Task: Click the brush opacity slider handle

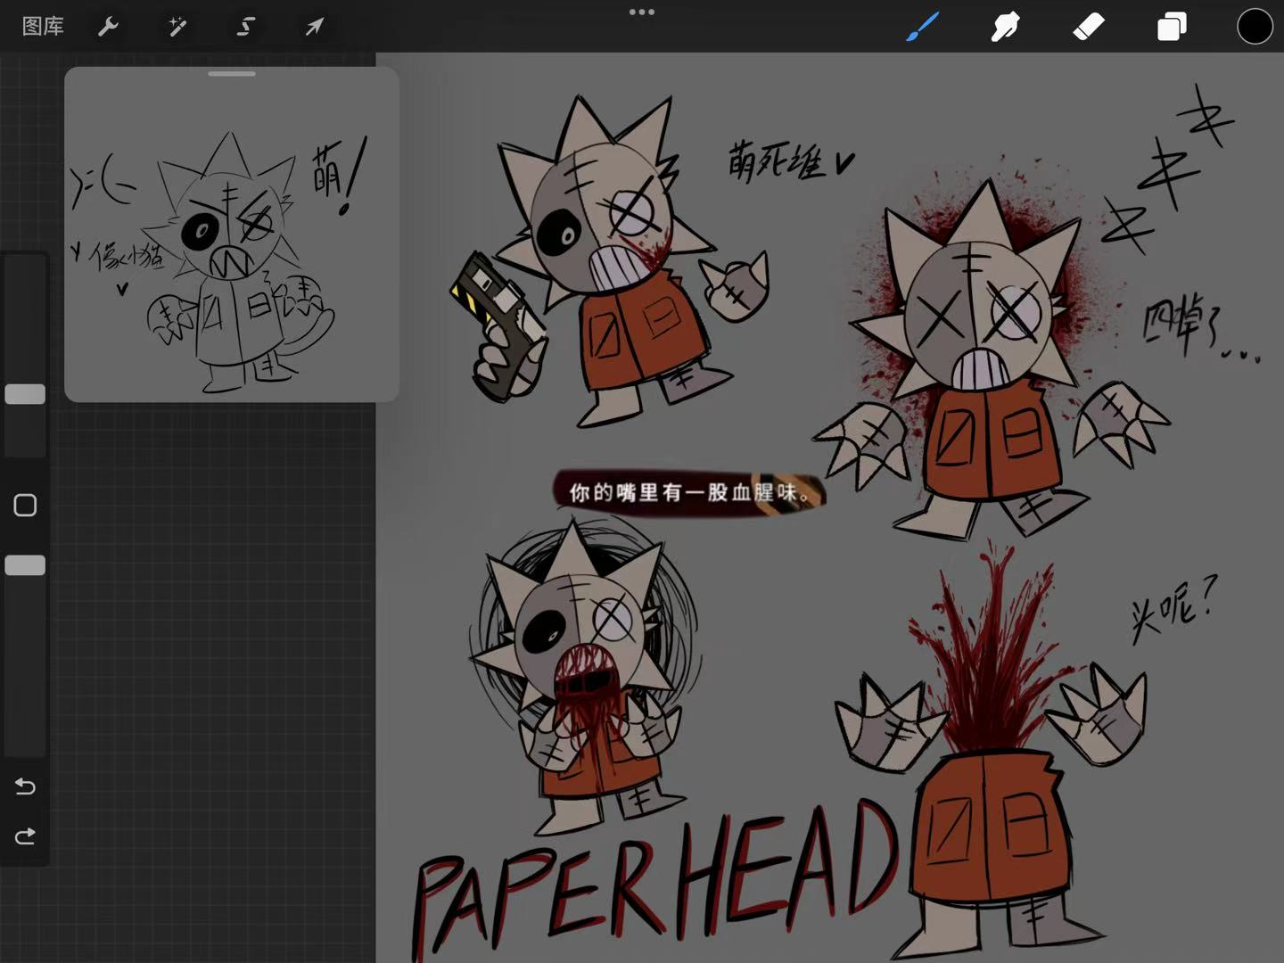Action: tap(25, 565)
